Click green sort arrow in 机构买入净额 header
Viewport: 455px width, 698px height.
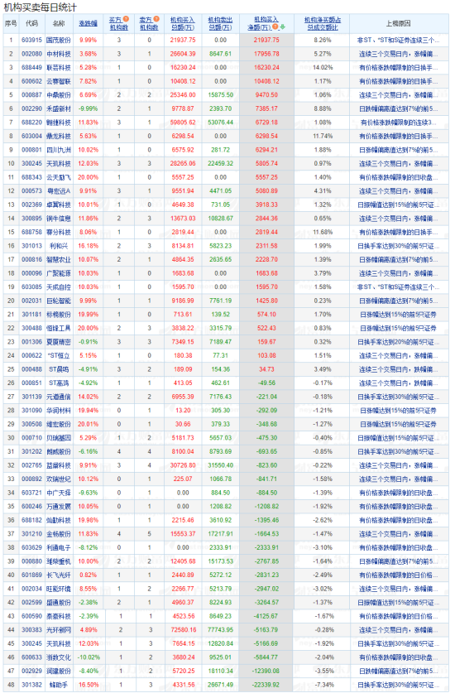point(282,27)
